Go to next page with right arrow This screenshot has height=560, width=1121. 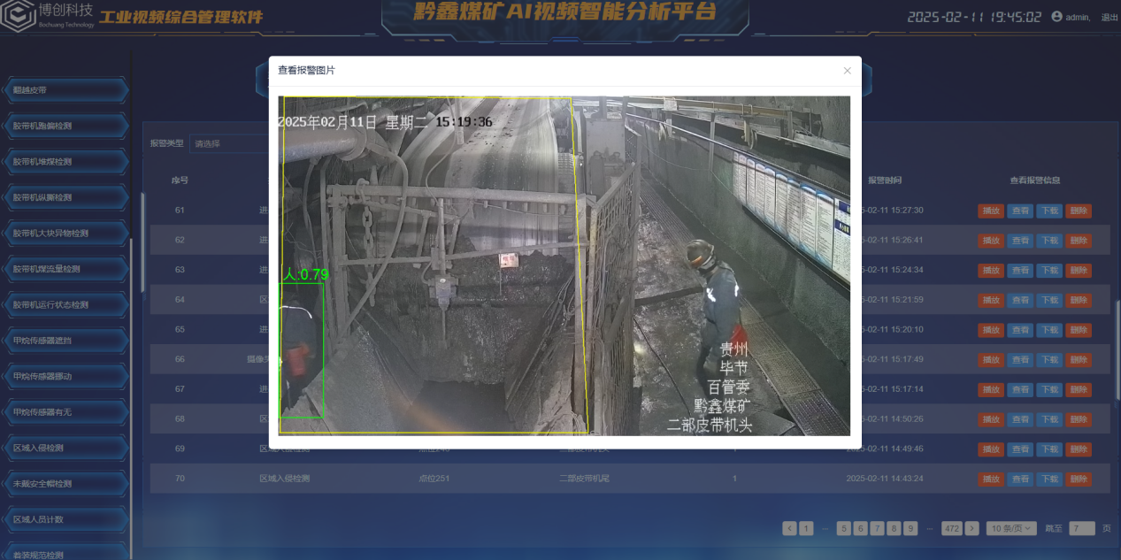pos(971,528)
